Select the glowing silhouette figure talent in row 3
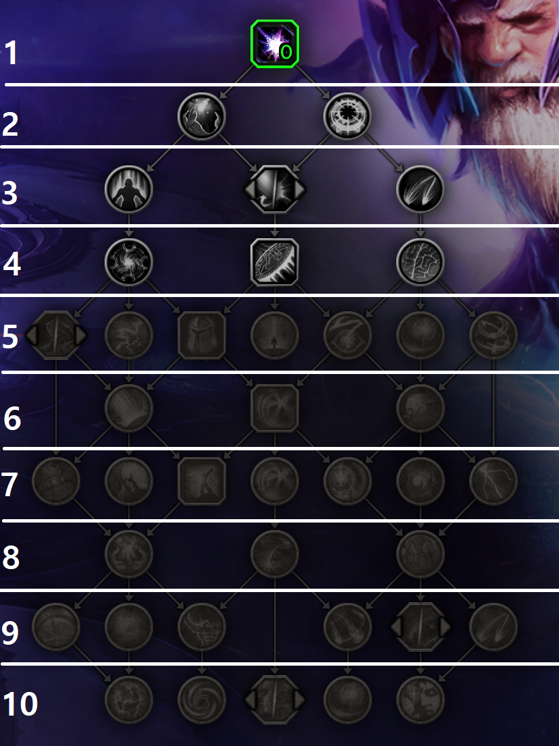The width and height of the screenshot is (559, 746). click(x=128, y=189)
